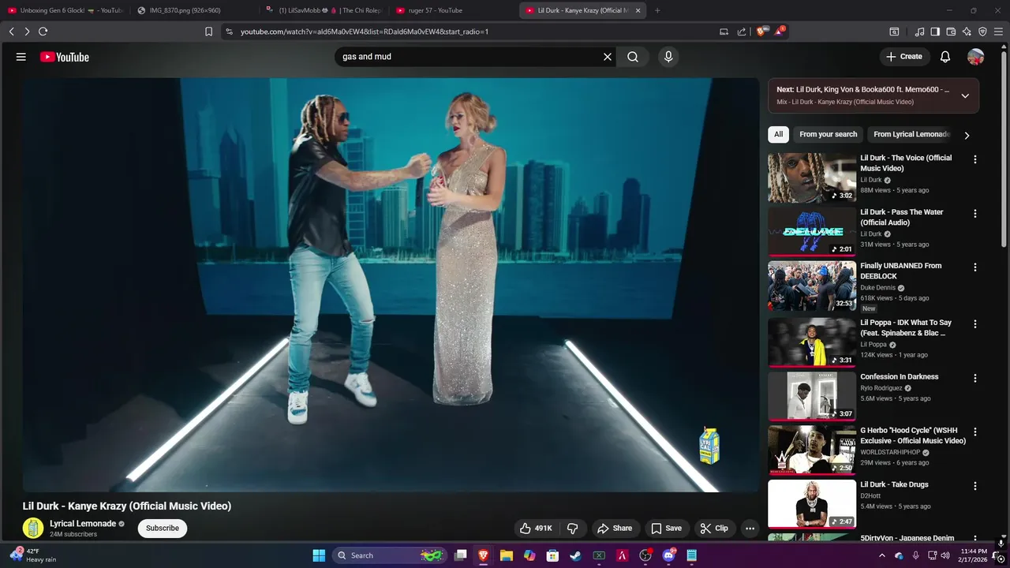Open Steam from the taskbar
The height and width of the screenshot is (568, 1010).
click(576, 555)
